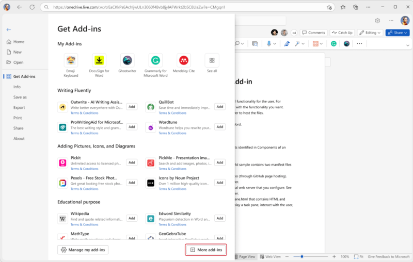Click the ProWritingAid add-in icon
Image resolution: width=413 pixels, height=262 pixels.
(x=62, y=127)
